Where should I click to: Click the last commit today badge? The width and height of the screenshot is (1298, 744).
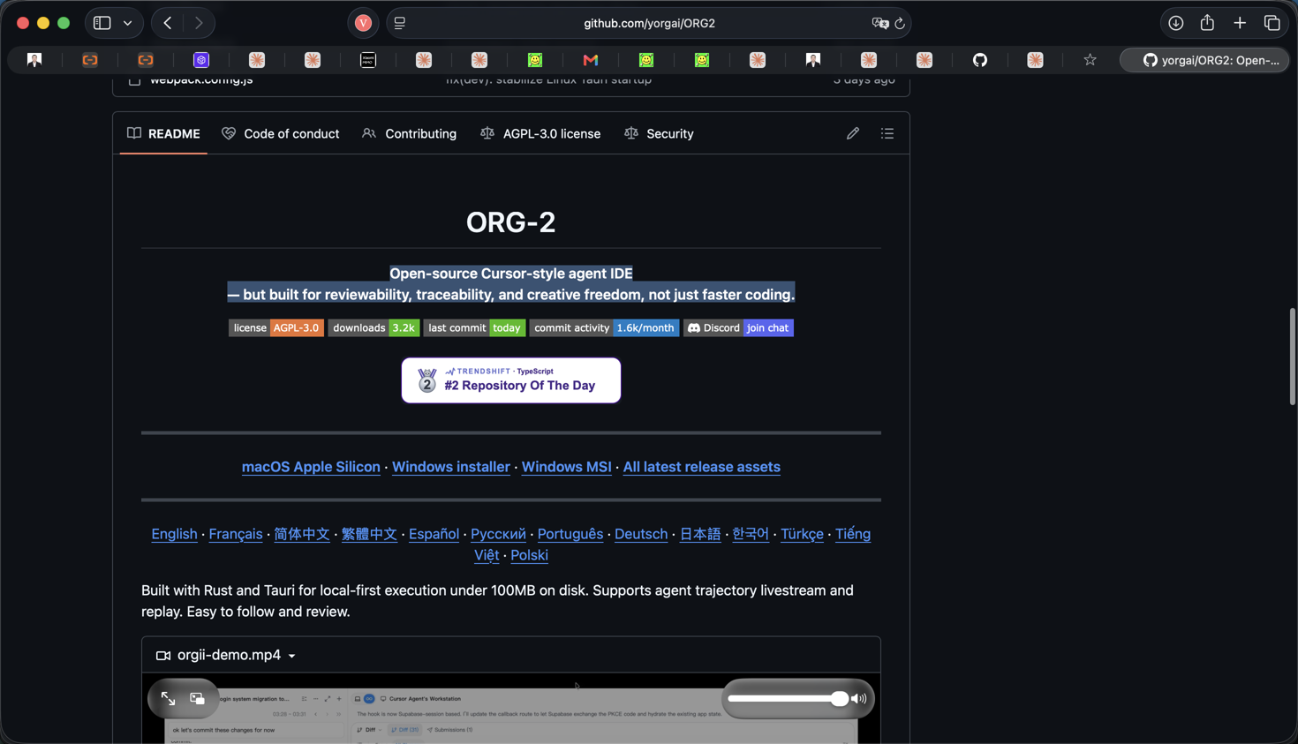click(x=474, y=327)
